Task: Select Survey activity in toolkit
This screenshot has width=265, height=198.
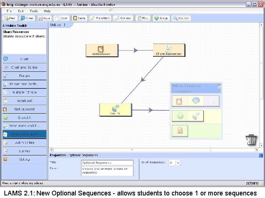Action: click(x=25, y=151)
